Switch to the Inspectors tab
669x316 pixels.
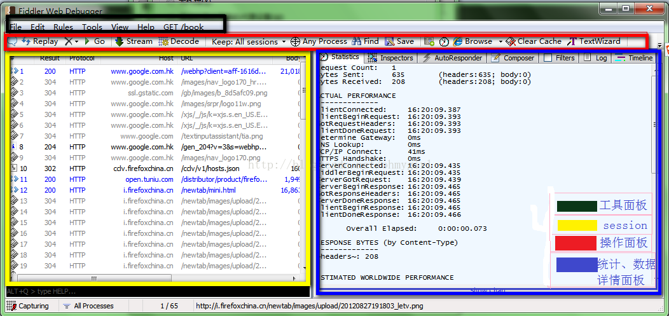[391, 58]
